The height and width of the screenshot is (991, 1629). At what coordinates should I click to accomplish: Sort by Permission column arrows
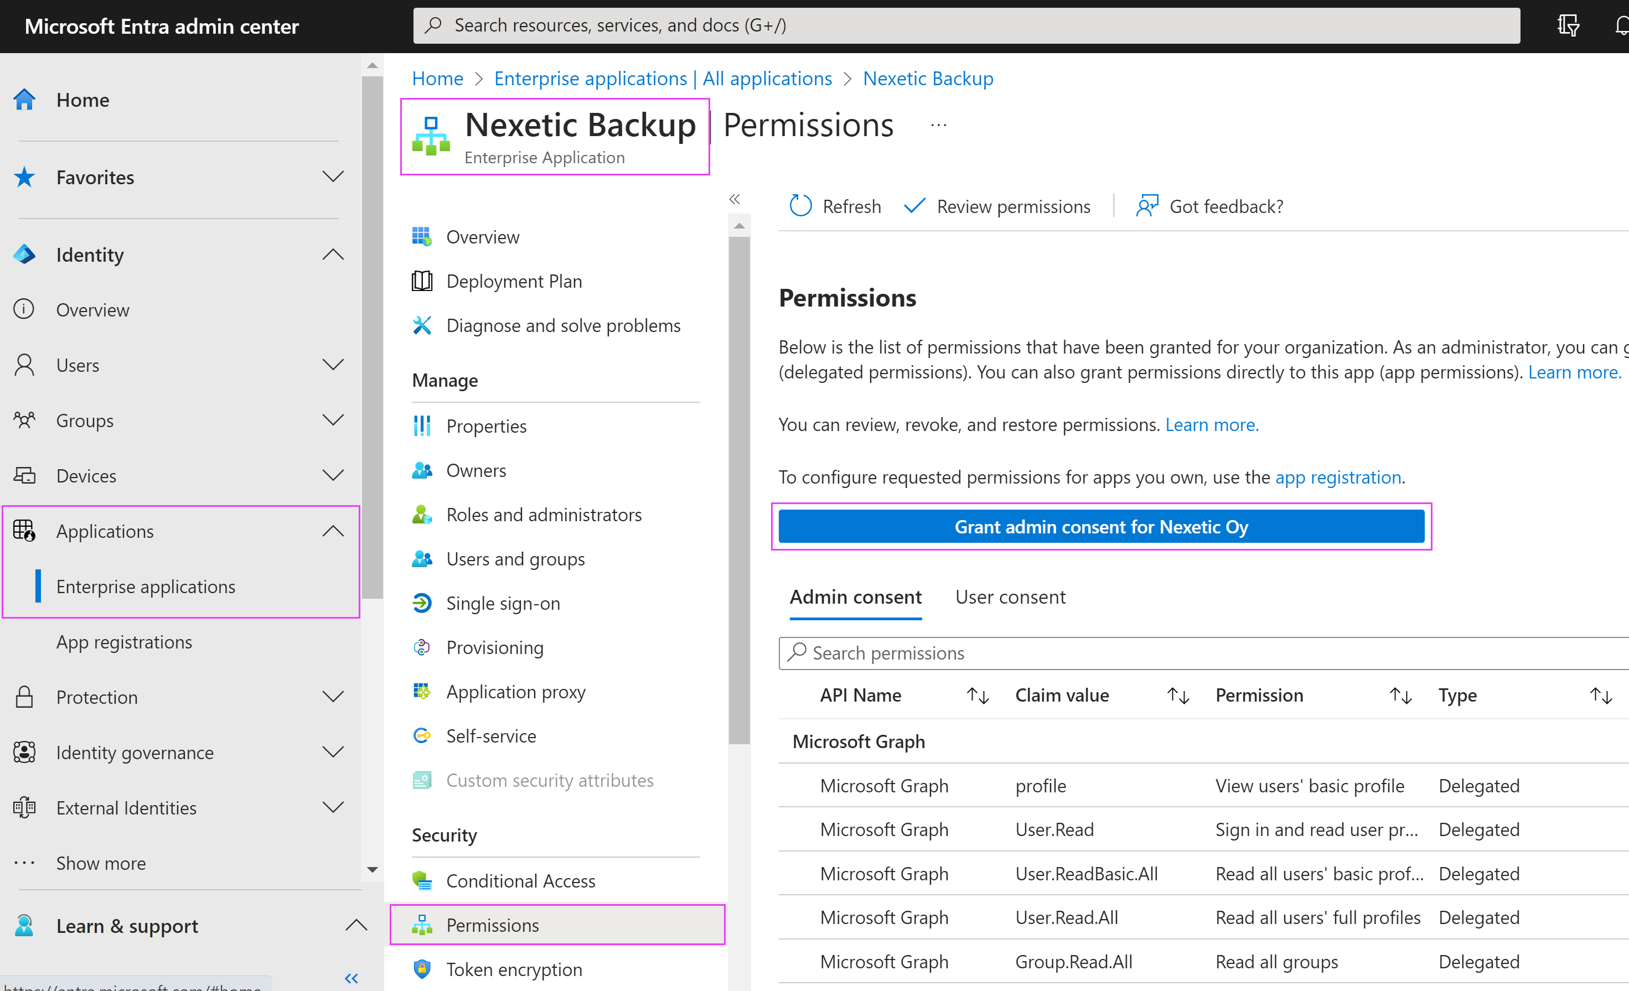tap(1400, 696)
